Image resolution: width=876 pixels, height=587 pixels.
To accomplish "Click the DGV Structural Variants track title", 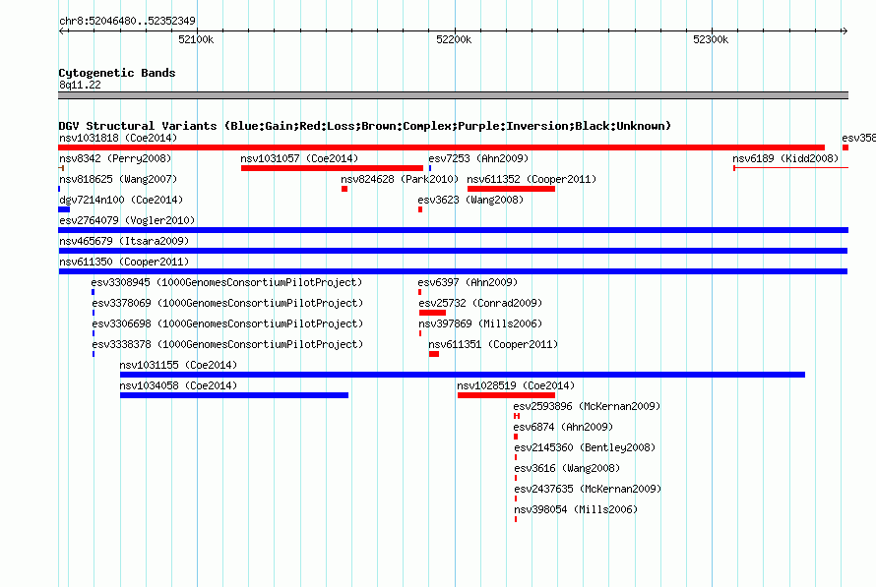I will pos(365,126).
